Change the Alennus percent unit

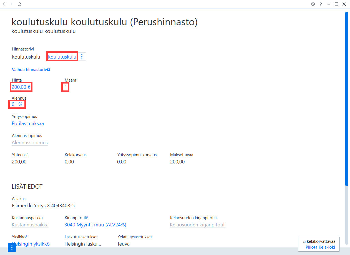(21, 104)
